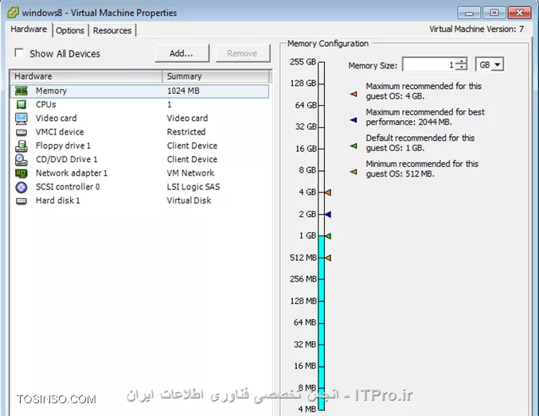
Task: Minimize the Virtual Machine Properties window
Action: [469, 13]
